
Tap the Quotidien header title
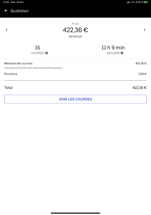coord(19,11)
